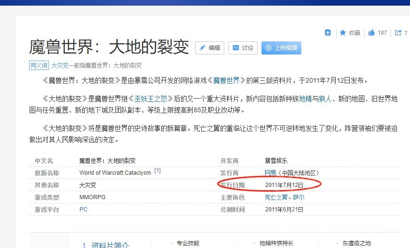Open the 专业技能 catalog entry
The width and height of the screenshot is (410, 248).
[188, 243]
